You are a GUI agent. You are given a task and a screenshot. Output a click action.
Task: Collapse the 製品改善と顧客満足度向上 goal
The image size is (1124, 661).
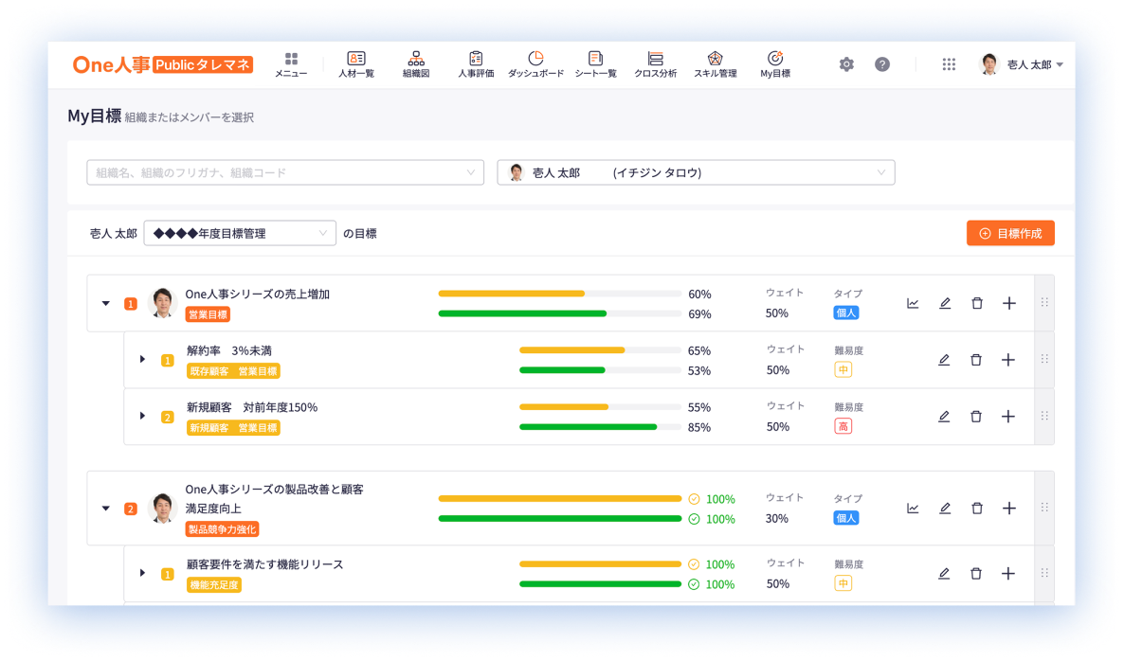click(x=106, y=509)
